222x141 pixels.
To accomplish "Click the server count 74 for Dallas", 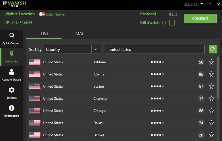I will [201, 123].
